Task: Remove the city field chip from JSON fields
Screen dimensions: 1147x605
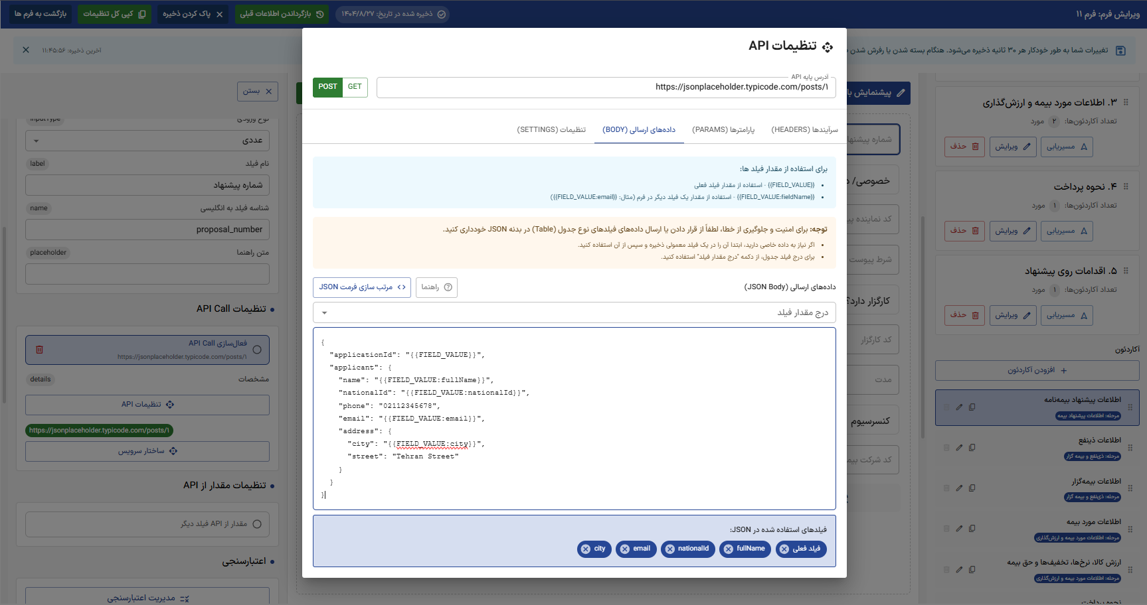Action: [x=586, y=549]
